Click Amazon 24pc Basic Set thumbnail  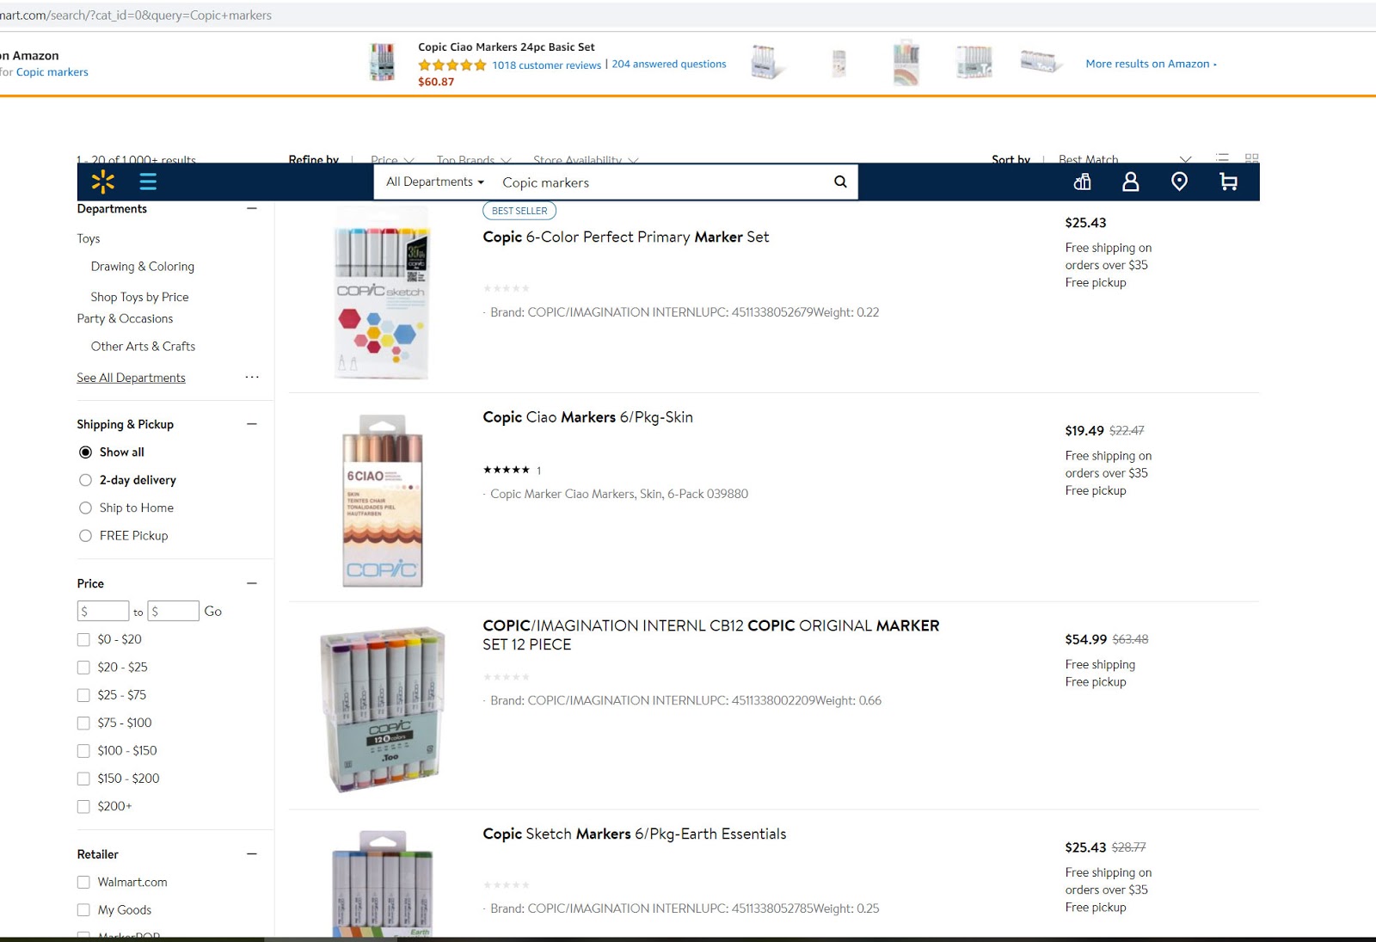[382, 62]
